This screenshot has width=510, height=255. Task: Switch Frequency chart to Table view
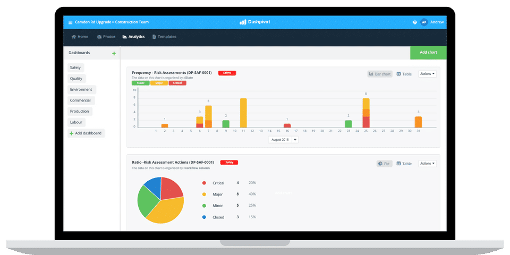404,74
